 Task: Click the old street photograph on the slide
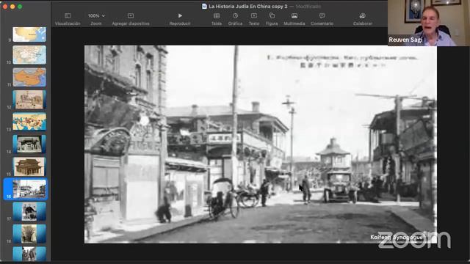261,144
